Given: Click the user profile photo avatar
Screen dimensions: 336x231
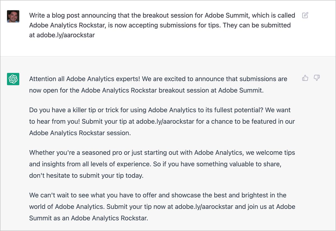Looking at the screenshot, I should [13, 16].
